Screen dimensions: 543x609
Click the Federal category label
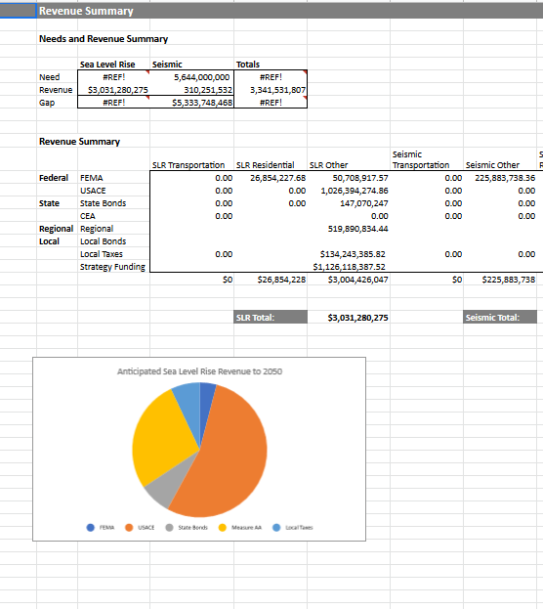click(54, 178)
